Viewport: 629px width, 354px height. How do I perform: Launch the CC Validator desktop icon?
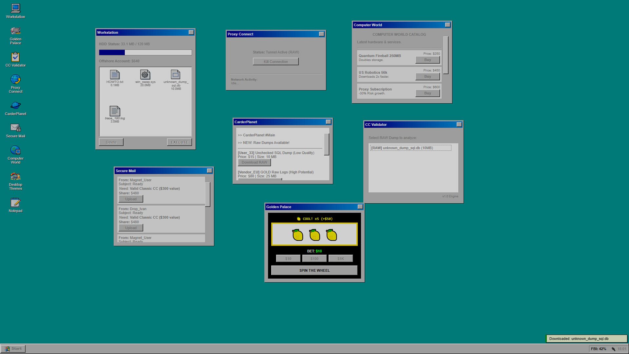(15, 58)
